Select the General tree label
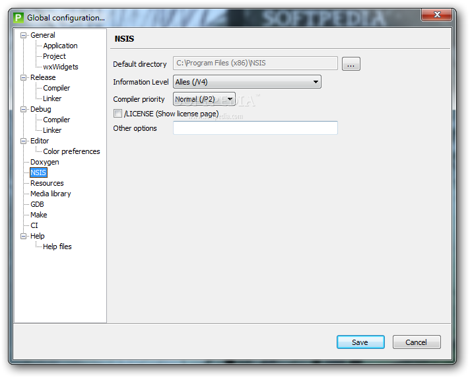 pos(42,36)
